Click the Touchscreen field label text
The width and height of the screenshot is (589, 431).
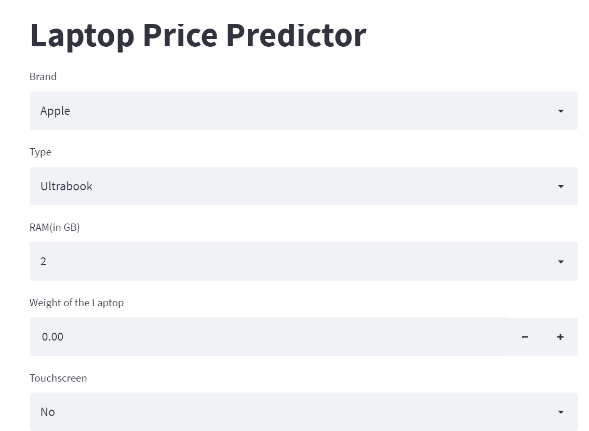[58, 378]
